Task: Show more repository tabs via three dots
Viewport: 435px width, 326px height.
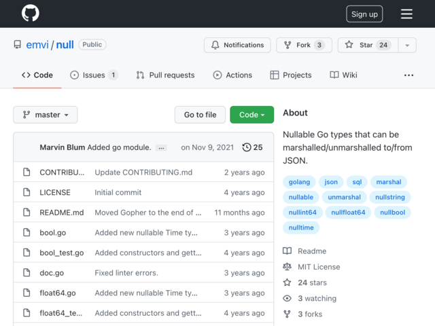Action: click(x=408, y=75)
